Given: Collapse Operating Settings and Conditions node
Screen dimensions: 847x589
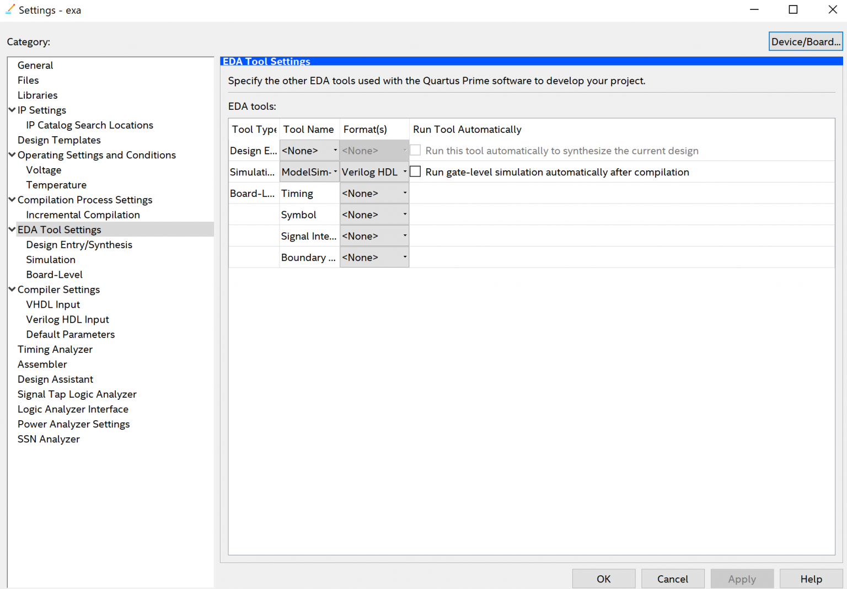Looking at the screenshot, I should coord(12,155).
